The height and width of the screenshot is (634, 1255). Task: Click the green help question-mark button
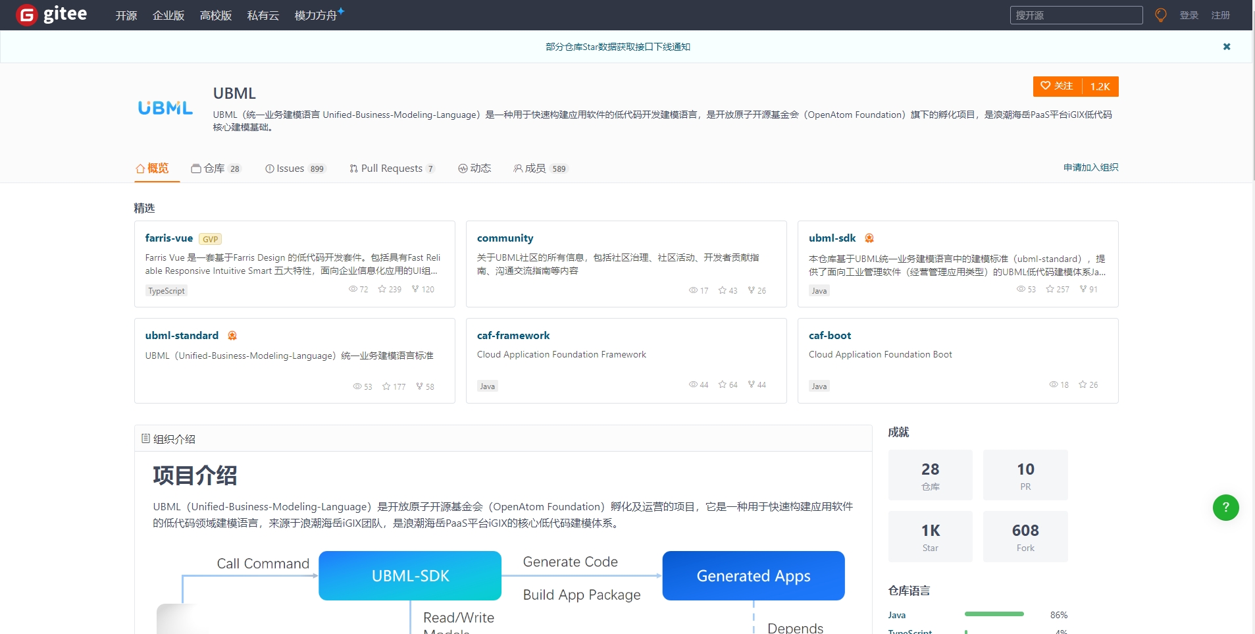1225,508
